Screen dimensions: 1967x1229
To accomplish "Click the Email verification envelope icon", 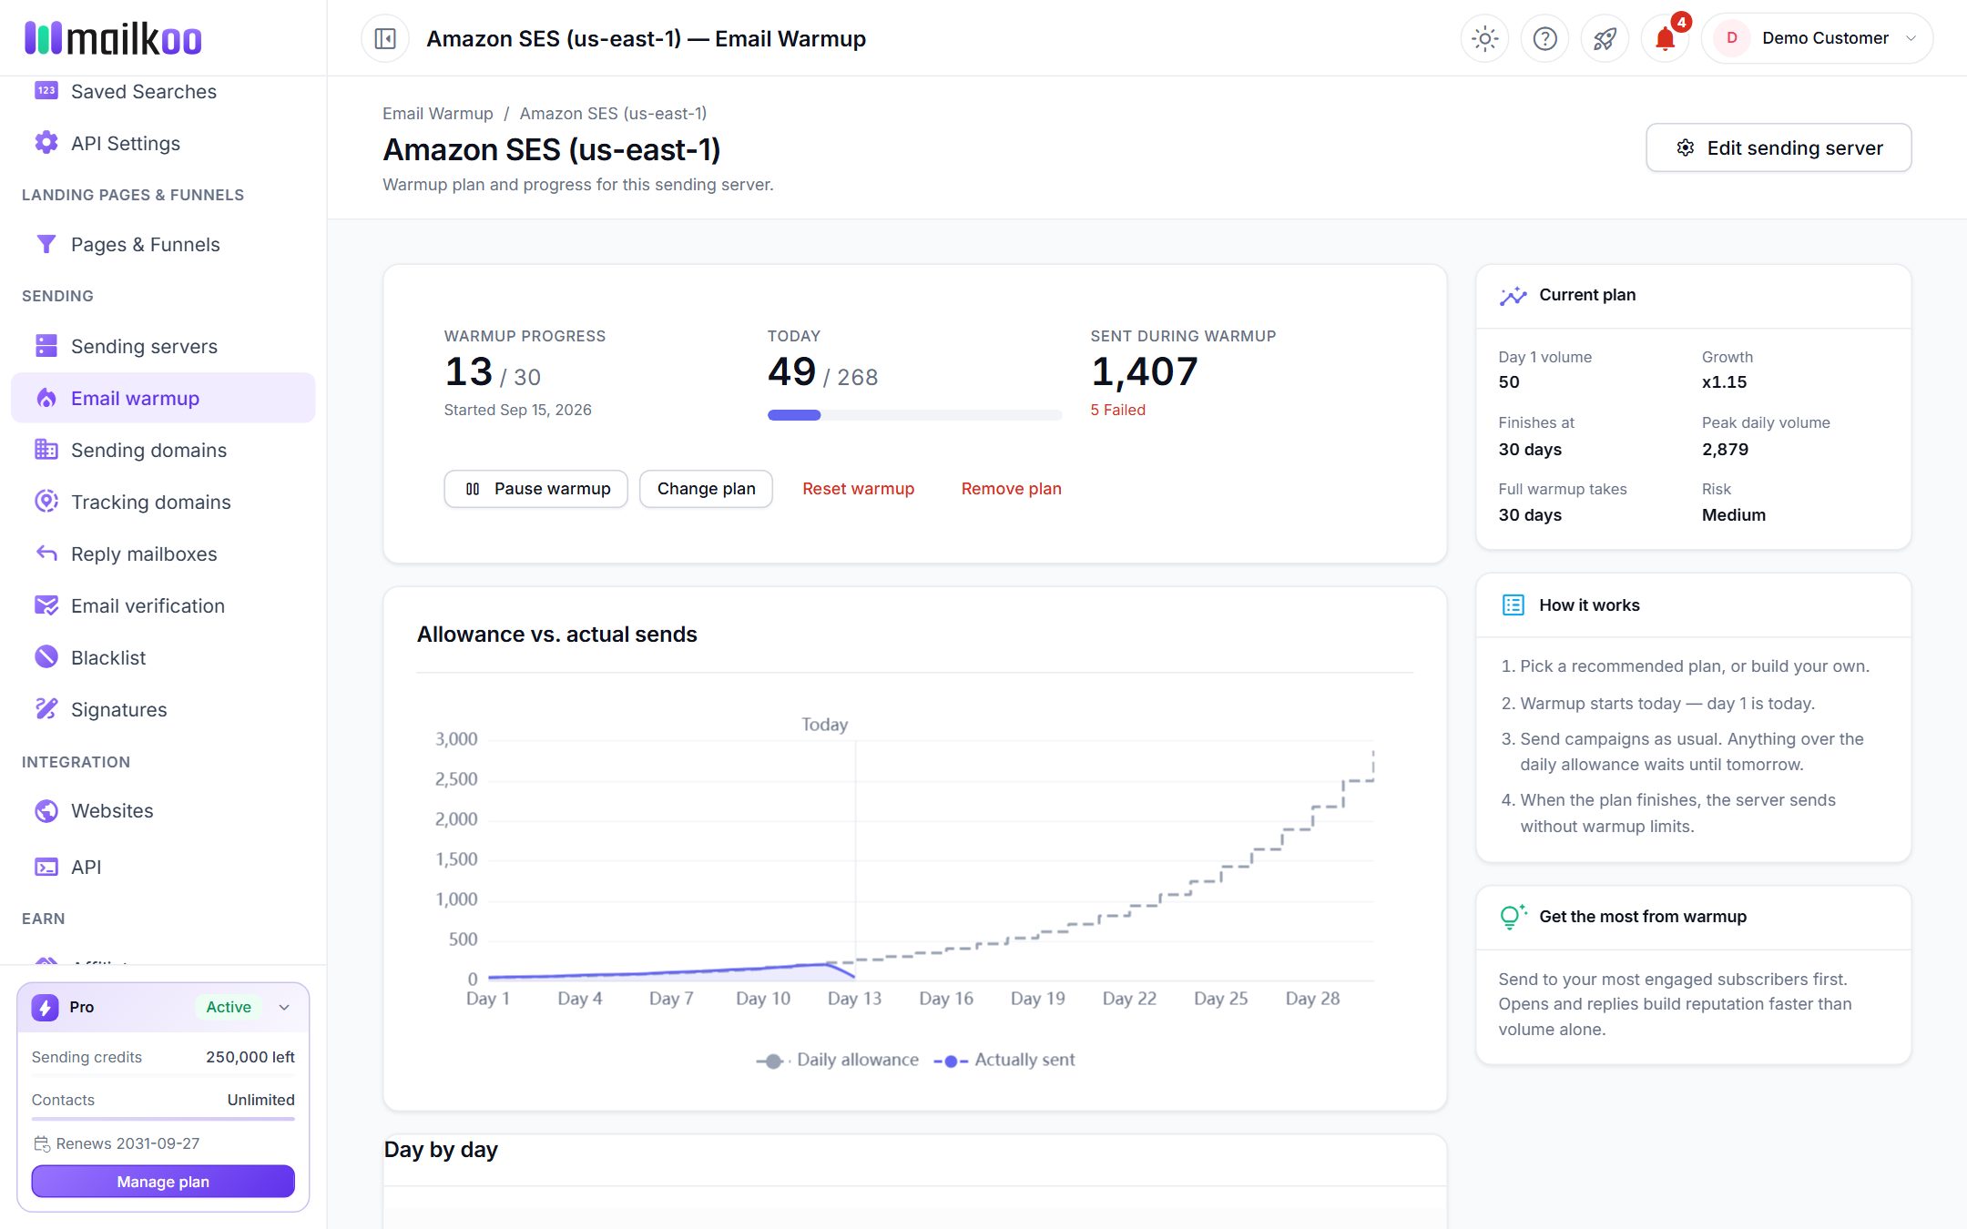I will point(46,605).
